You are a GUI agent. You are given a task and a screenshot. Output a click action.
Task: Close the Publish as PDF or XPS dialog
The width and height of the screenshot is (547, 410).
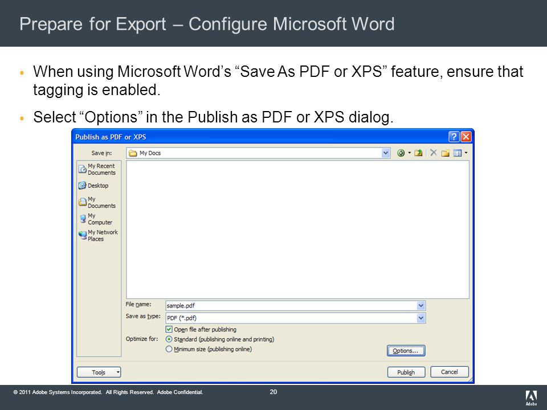pyautogui.click(x=466, y=137)
